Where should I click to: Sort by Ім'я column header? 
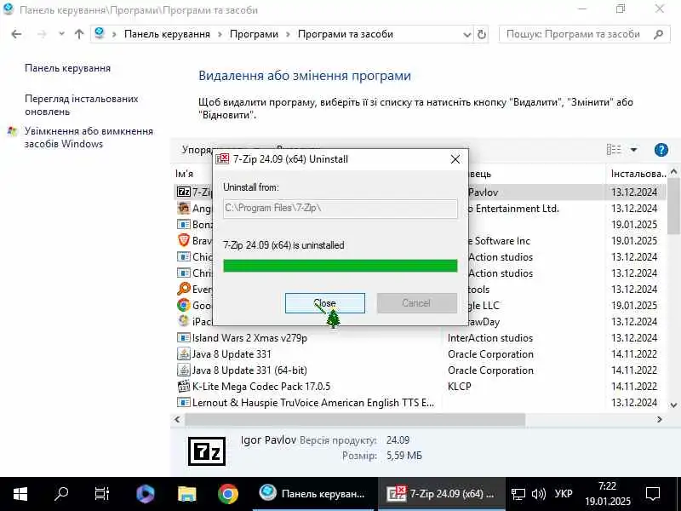point(184,174)
